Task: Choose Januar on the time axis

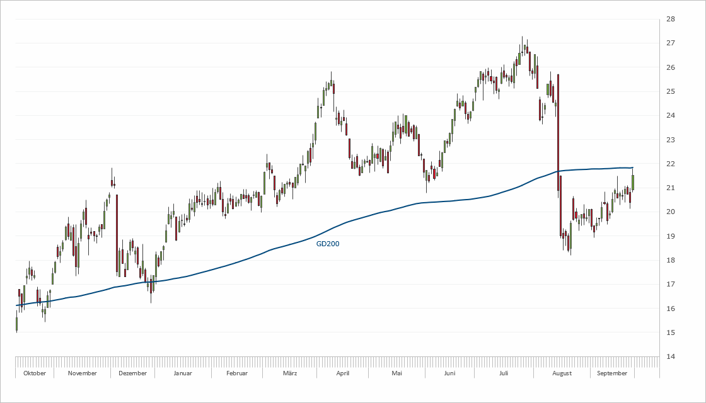Action: click(182, 373)
